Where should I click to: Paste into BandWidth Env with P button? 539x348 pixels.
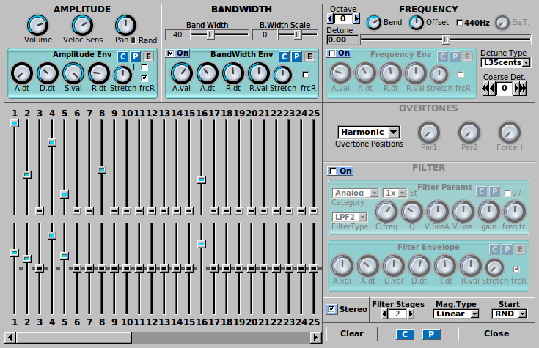[x=296, y=56]
